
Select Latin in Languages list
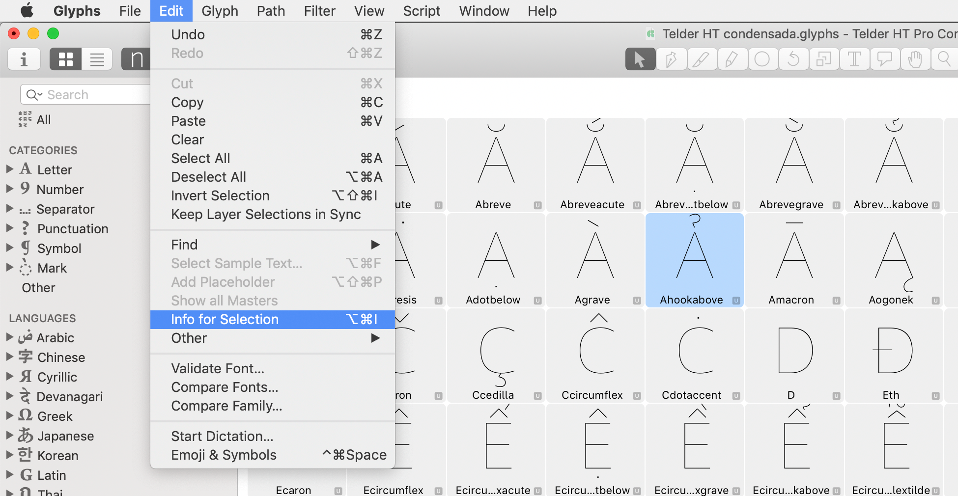[x=52, y=475]
